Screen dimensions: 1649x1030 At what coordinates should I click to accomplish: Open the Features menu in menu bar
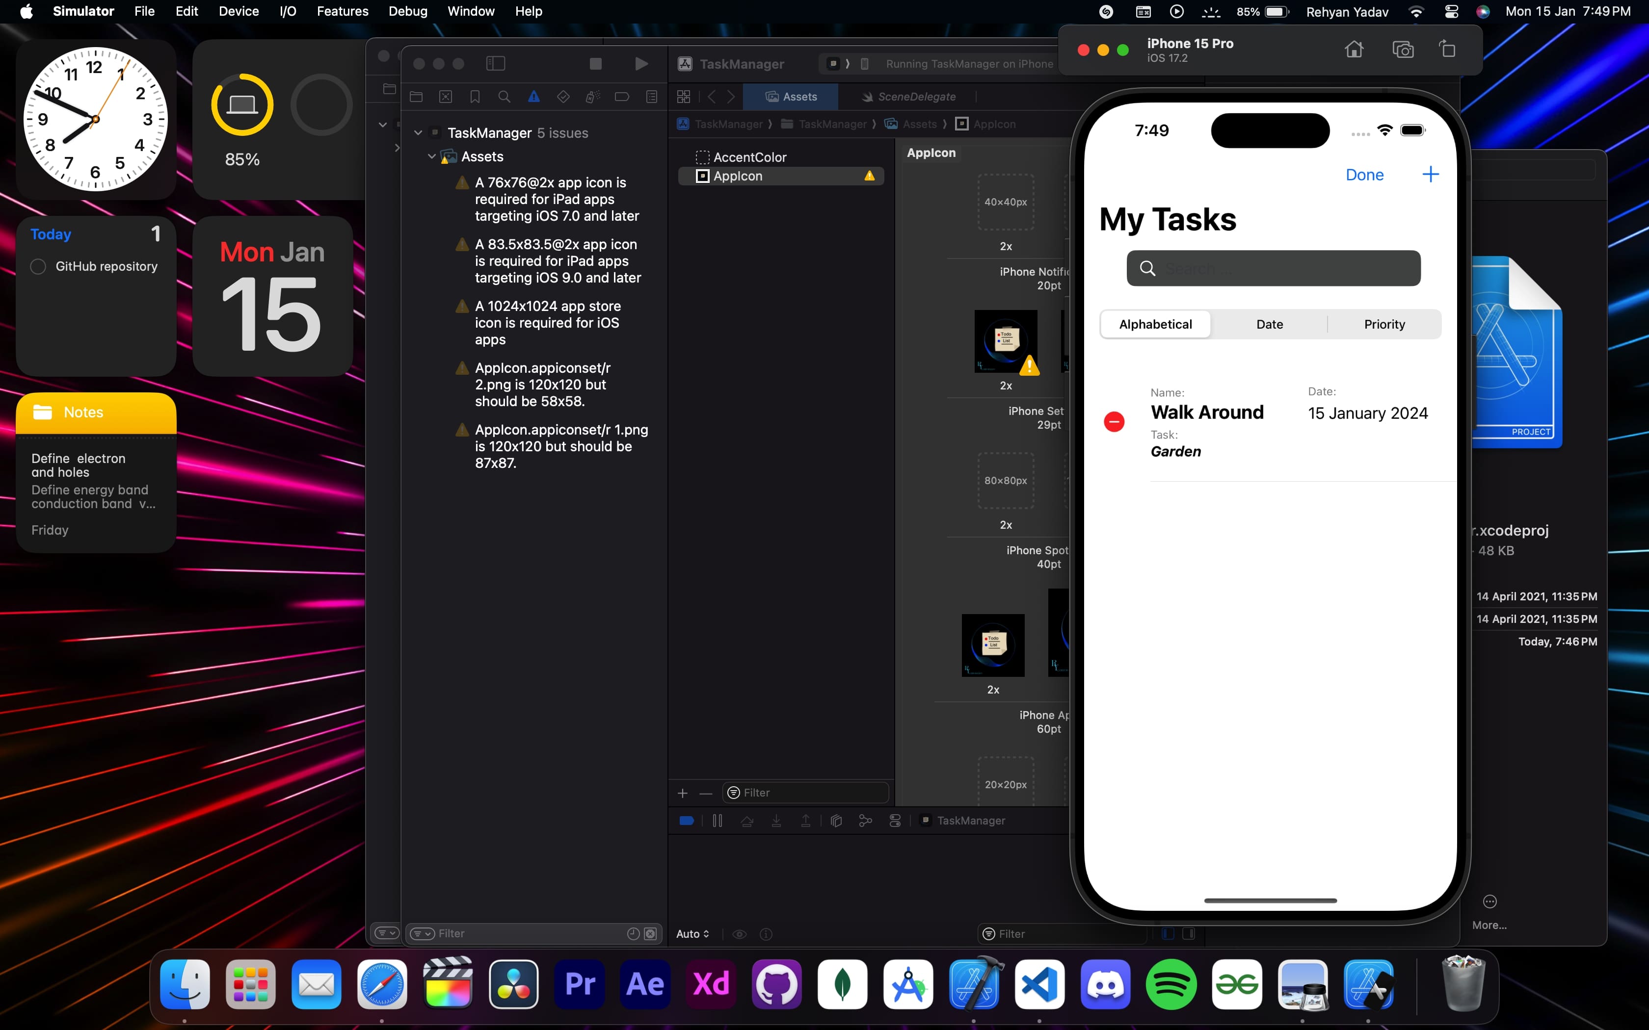(x=342, y=12)
